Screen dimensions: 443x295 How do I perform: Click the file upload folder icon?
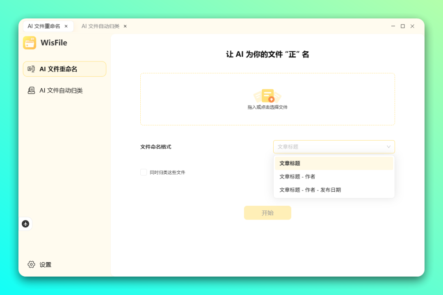click(267, 96)
